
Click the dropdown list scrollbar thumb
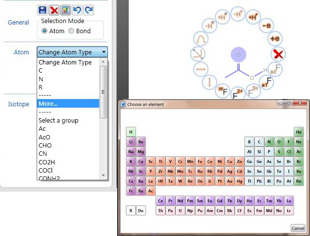[x=103, y=92]
